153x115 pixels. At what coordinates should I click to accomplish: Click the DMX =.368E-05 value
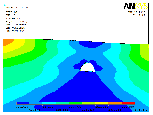click(16, 25)
